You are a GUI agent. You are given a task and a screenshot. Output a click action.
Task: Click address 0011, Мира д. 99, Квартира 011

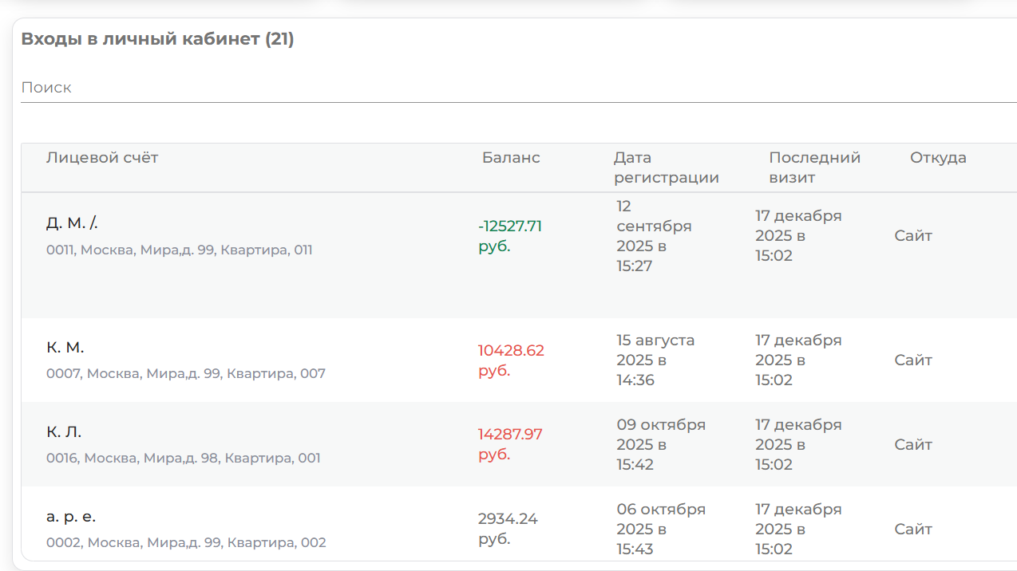coord(180,250)
